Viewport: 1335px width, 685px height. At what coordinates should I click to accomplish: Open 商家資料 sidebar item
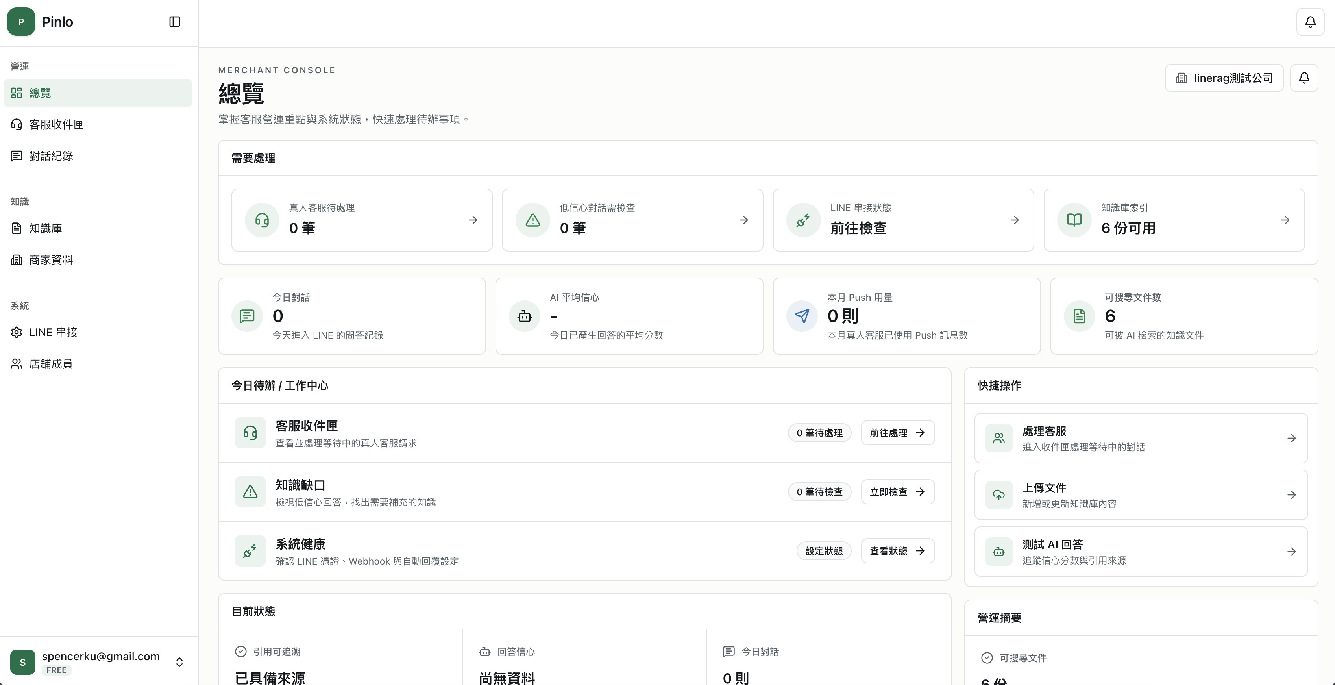pos(98,260)
